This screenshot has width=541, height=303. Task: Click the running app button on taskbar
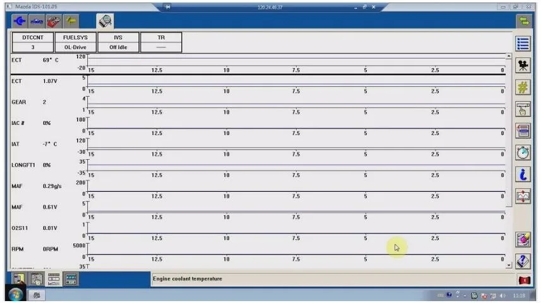point(37,295)
